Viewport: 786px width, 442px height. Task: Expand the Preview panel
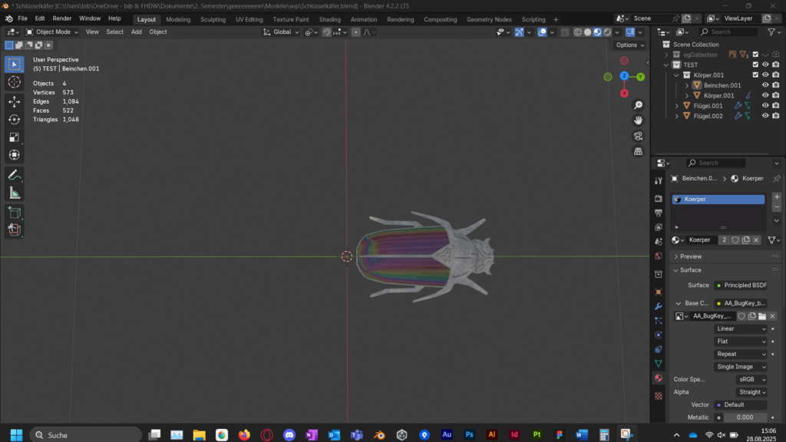pyautogui.click(x=690, y=256)
